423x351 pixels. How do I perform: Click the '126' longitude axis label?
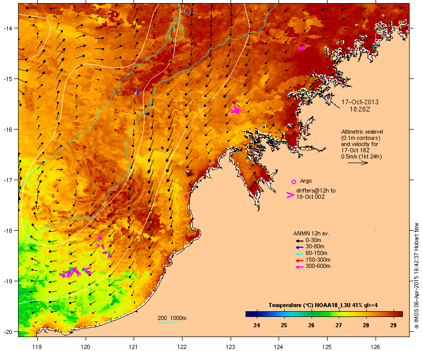tap(376, 347)
